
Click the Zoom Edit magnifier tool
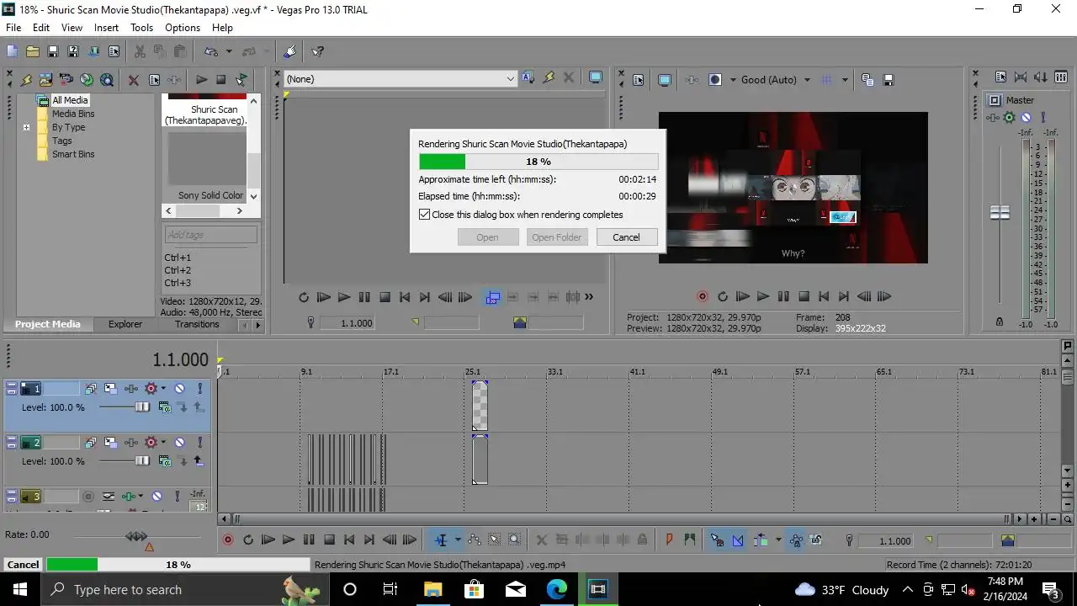pos(515,540)
